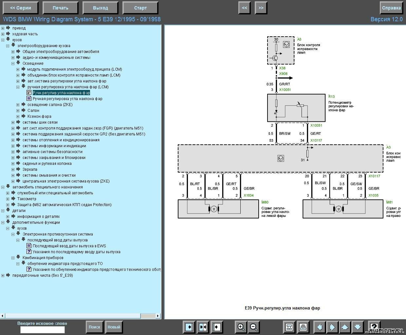Zoom in on the wiring diagram
The image size is (406, 335).
click(241, 327)
